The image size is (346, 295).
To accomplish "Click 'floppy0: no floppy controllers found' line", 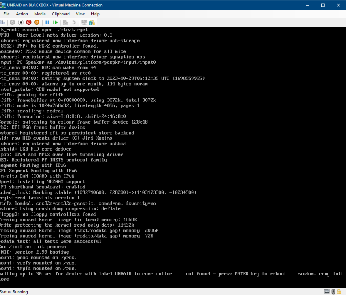I will (48, 214).
